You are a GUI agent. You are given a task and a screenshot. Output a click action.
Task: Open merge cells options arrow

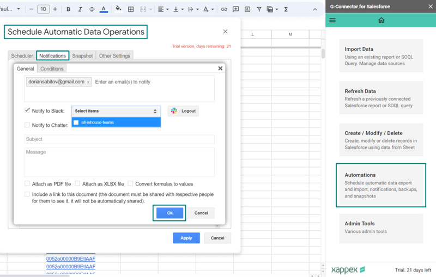click(151, 9)
